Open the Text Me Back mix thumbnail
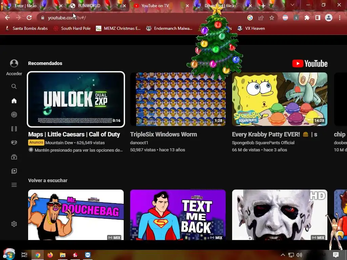The width and height of the screenshot is (347, 260). [178, 215]
